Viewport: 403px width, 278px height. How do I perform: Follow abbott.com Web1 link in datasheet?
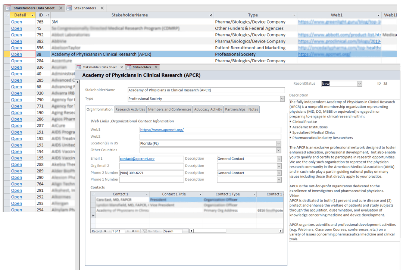[x=339, y=35]
